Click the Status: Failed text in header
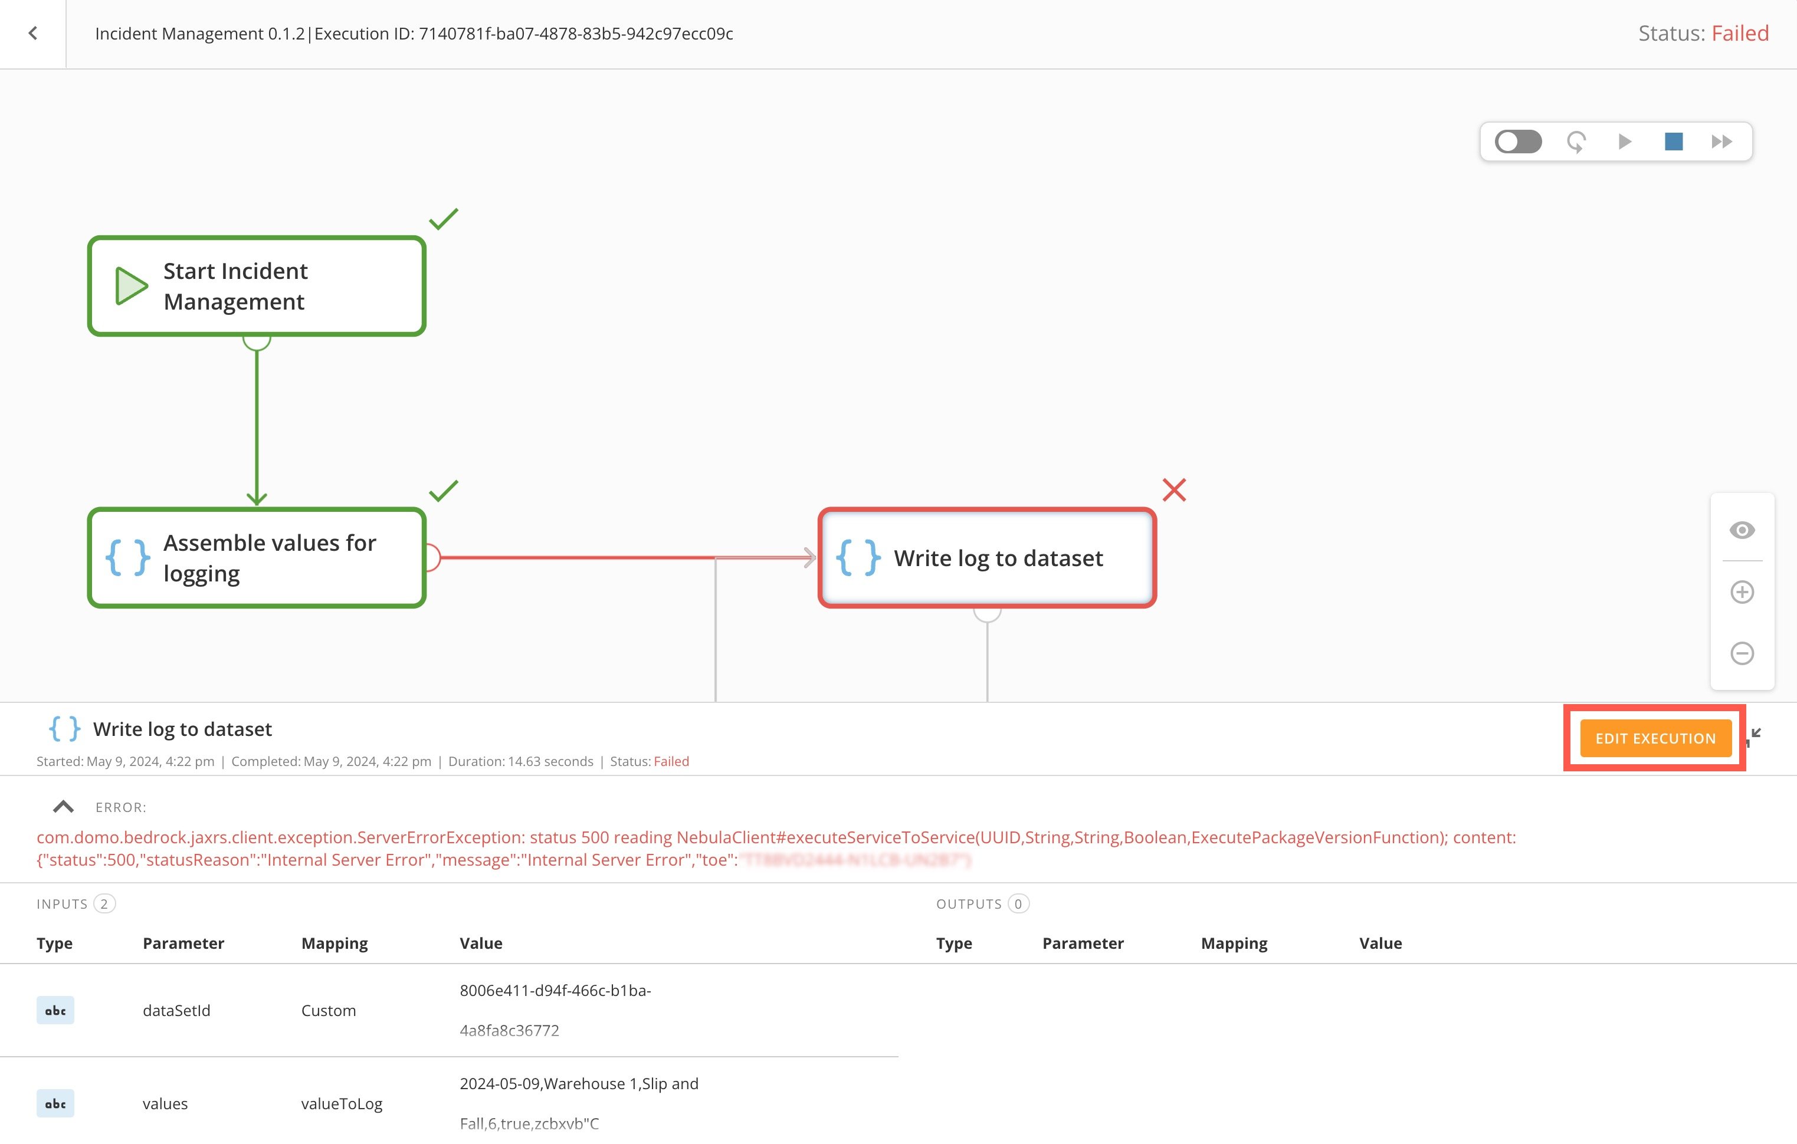 tap(1703, 33)
